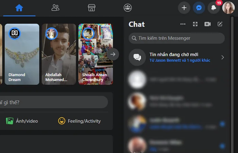Open the Marketplace tab
238x153 pixels.
pos(92,8)
